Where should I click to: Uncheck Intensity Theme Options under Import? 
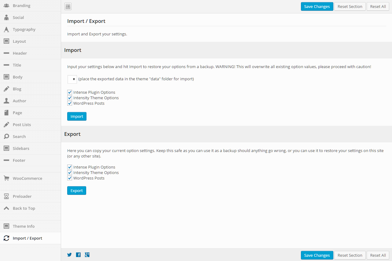click(x=70, y=98)
